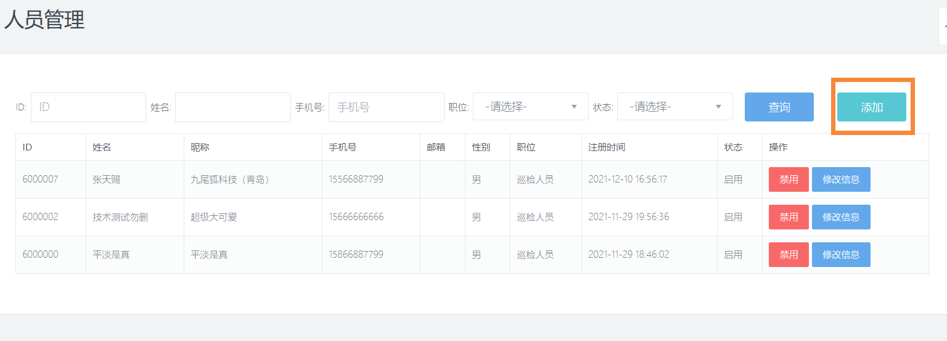Select the ID cell 6000007
The height and width of the screenshot is (341, 947).
[x=41, y=179]
